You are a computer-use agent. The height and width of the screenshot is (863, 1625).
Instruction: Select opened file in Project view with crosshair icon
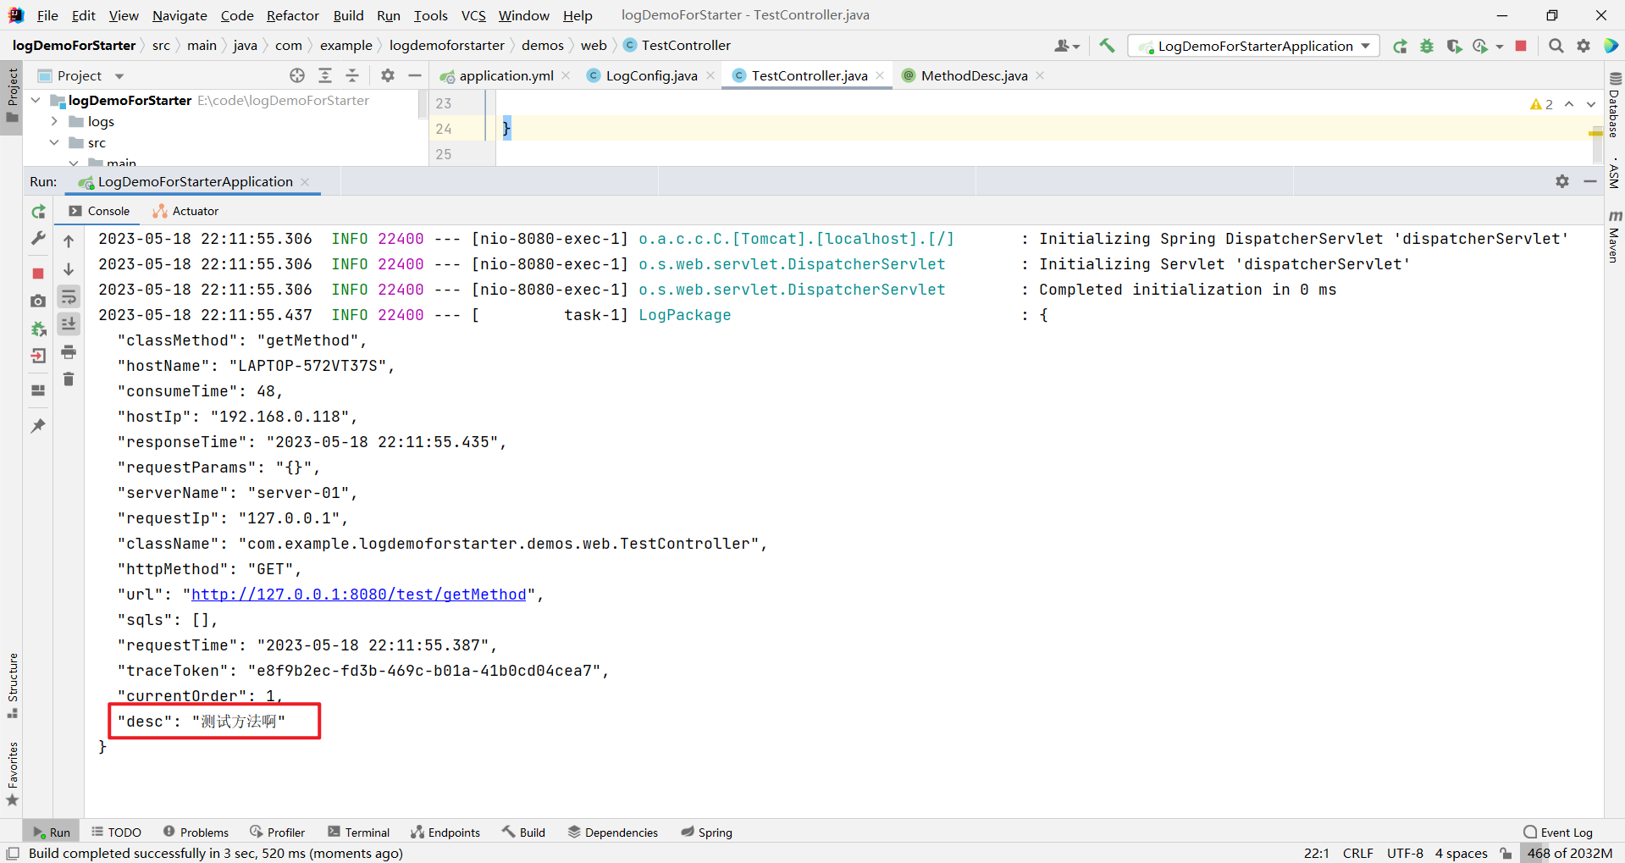click(296, 75)
